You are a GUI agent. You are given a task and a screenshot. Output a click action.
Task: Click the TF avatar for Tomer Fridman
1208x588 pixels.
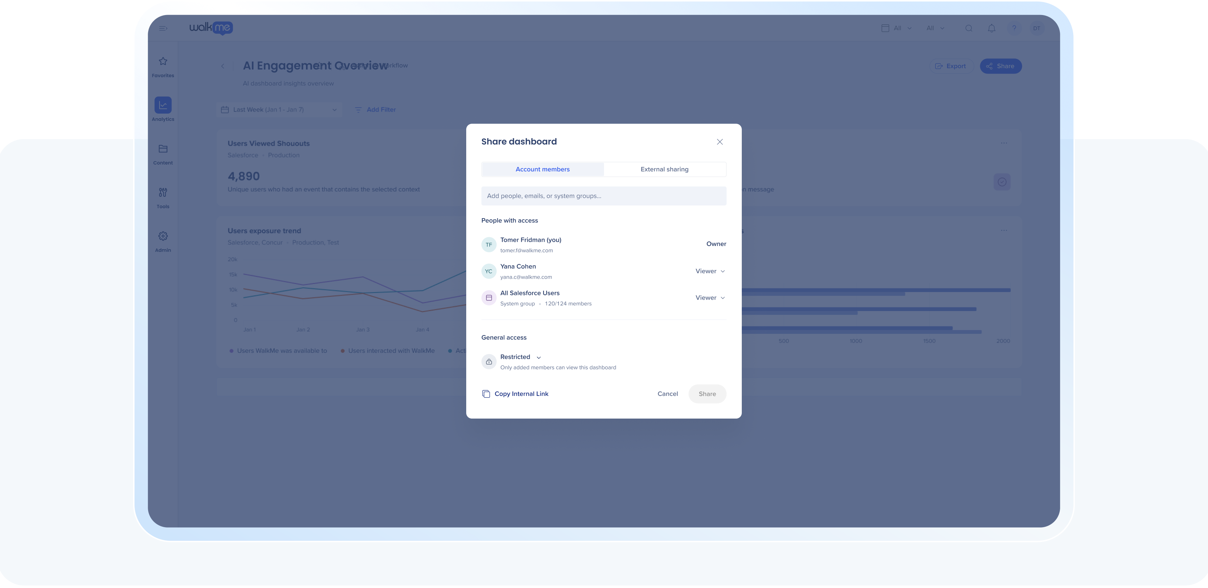[489, 245]
